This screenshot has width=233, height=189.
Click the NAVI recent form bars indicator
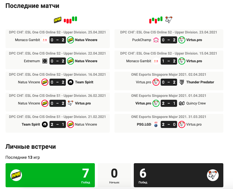click(x=71, y=20)
